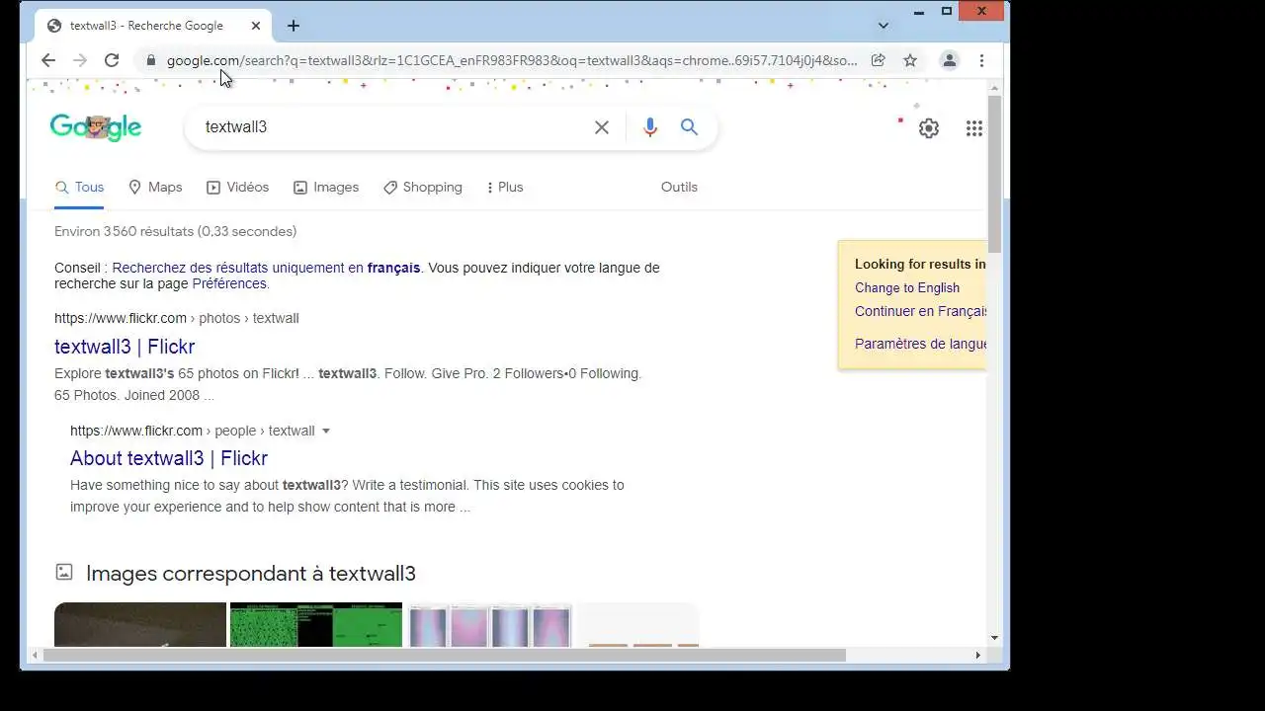The image size is (1265, 711).
Task: Reload the page with the refresh icon
Action: pyautogui.click(x=112, y=60)
